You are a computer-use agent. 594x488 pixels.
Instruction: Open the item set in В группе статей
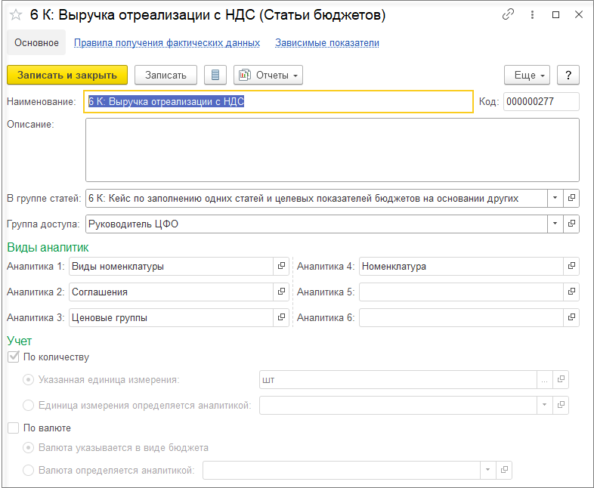(571, 198)
